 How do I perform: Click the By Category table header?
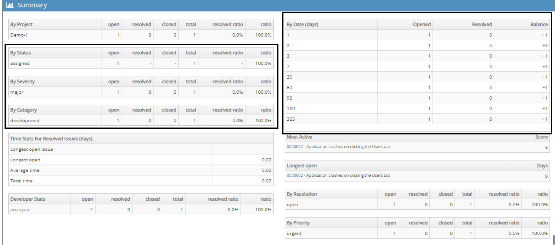(24, 110)
